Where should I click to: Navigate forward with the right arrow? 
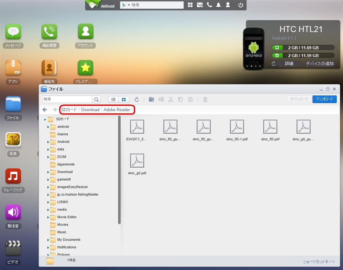click(x=55, y=110)
